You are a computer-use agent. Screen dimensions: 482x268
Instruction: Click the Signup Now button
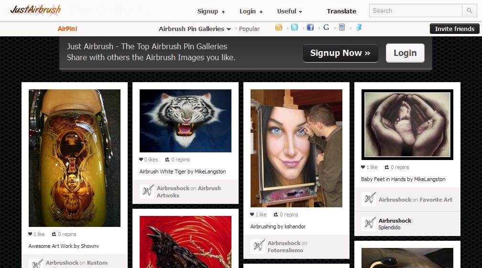point(340,53)
